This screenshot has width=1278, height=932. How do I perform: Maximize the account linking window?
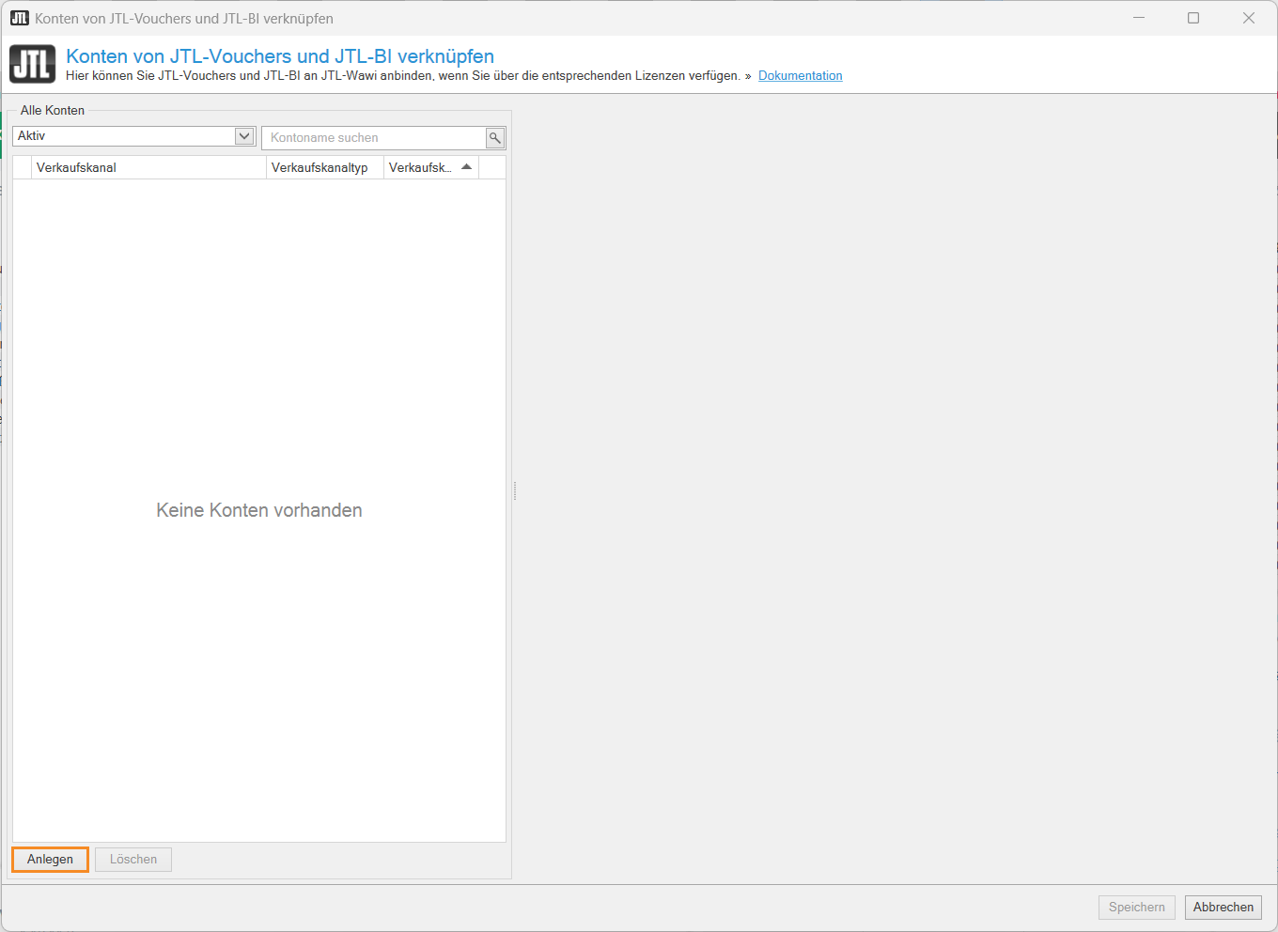point(1193,18)
